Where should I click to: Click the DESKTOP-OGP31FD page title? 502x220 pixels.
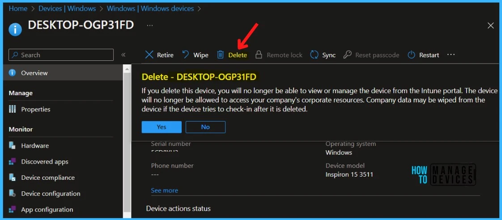81,25
